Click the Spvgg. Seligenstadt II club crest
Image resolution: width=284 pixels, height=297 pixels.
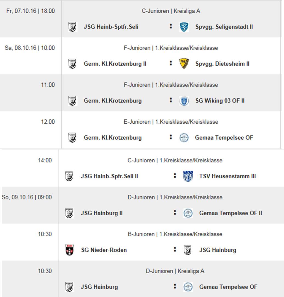pos(184,27)
